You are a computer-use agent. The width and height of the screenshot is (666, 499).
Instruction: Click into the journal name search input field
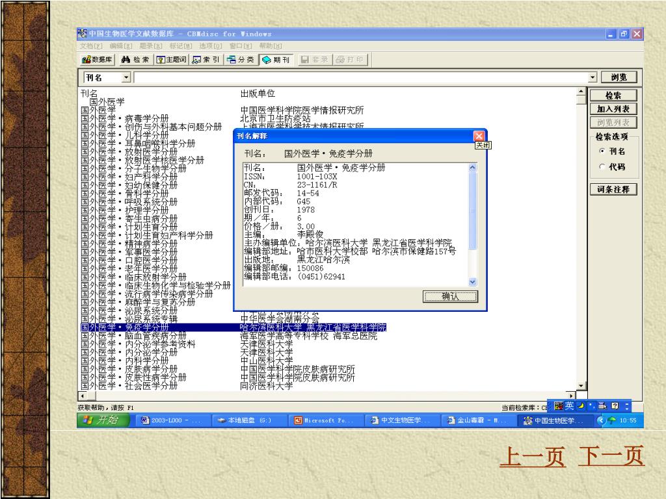click(360, 77)
